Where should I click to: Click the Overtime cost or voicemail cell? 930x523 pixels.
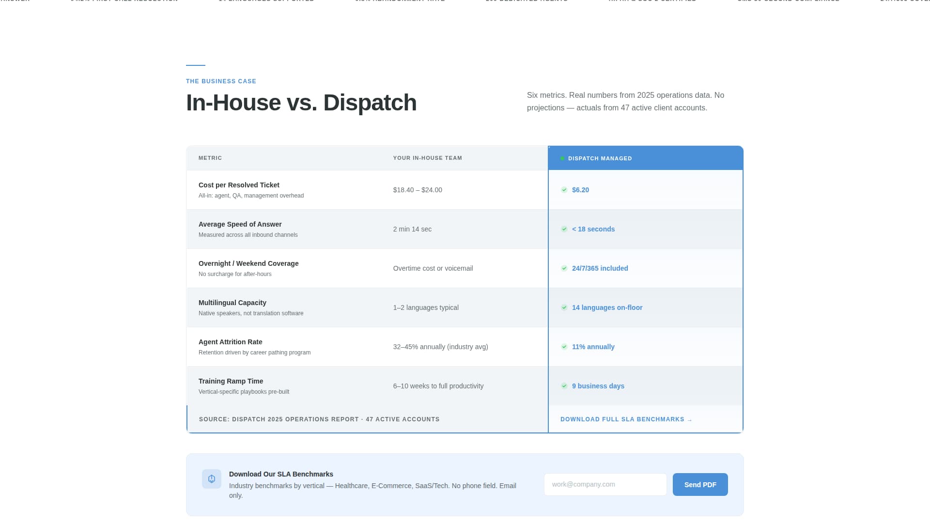coord(433,268)
